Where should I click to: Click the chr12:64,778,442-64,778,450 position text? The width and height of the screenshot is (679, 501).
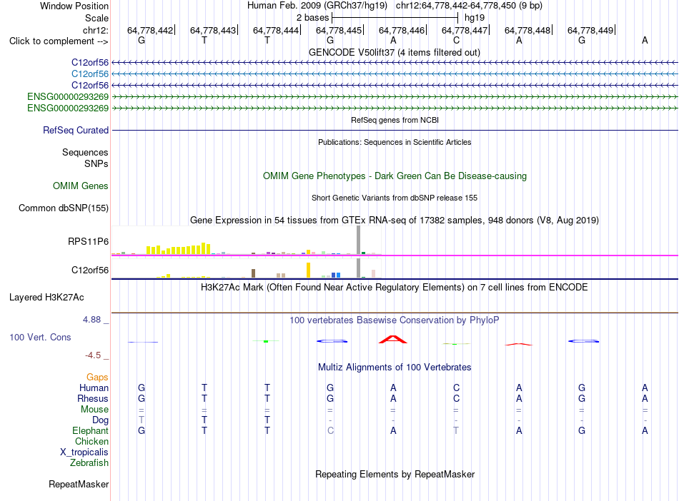(x=469, y=6)
